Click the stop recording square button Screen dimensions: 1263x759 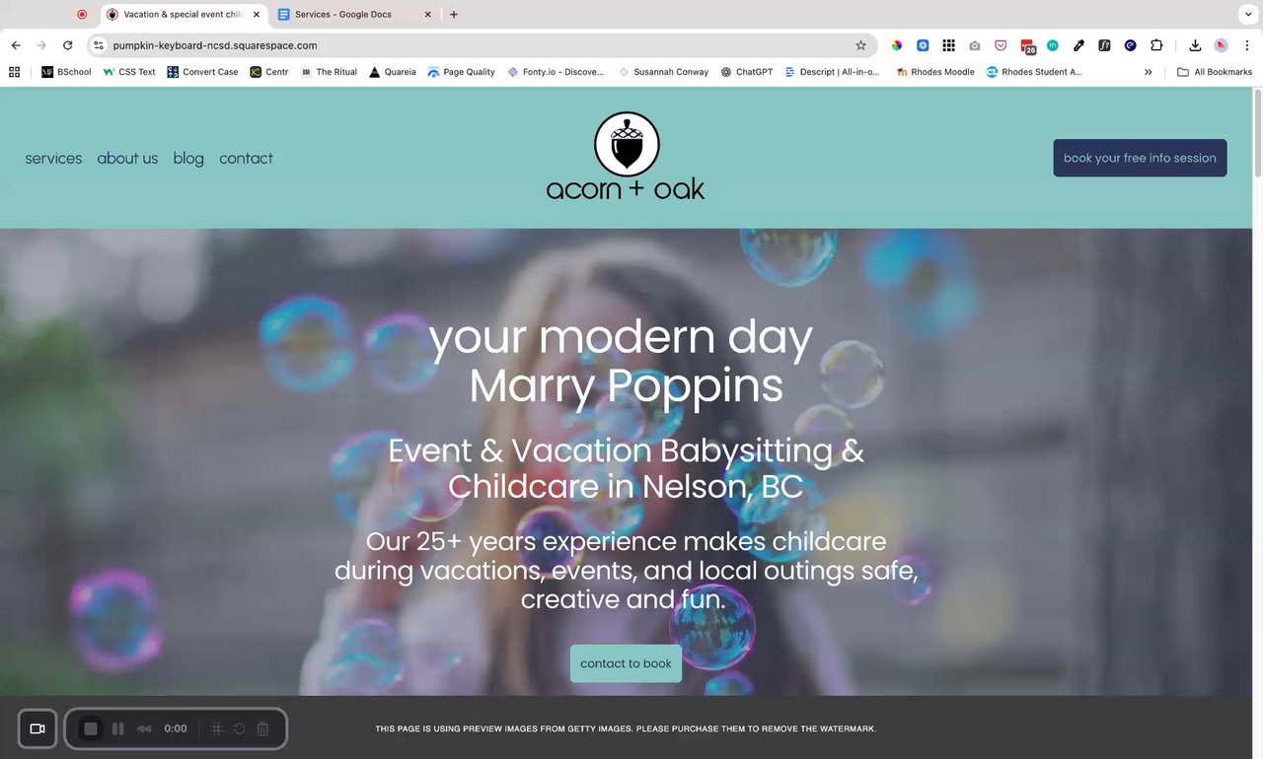click(91, 728)
